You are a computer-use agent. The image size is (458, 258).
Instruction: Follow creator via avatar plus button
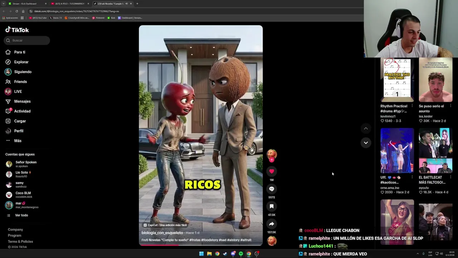pos(272,160)
